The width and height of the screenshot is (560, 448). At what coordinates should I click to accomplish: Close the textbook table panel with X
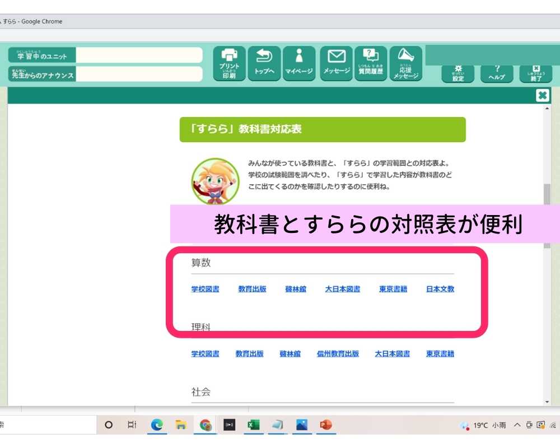pyautogui.click(x=542, y=95)
